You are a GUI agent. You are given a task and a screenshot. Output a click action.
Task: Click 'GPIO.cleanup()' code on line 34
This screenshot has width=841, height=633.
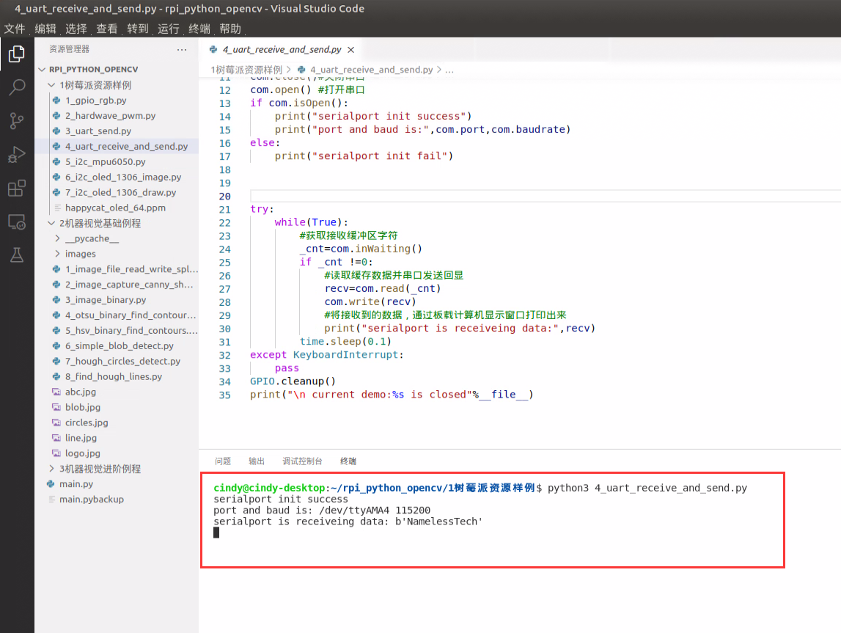(x=293, y=381)
